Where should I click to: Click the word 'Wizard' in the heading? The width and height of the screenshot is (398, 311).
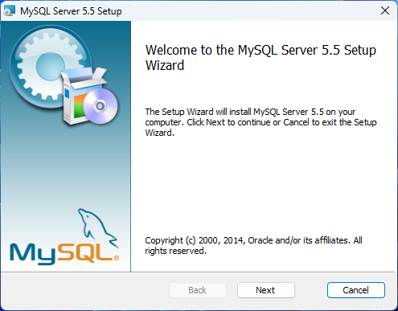click(x=165, y=65)
